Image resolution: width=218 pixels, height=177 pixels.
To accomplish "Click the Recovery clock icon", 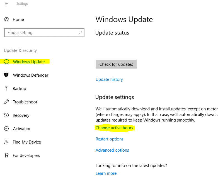I will [x=6, y=115].
